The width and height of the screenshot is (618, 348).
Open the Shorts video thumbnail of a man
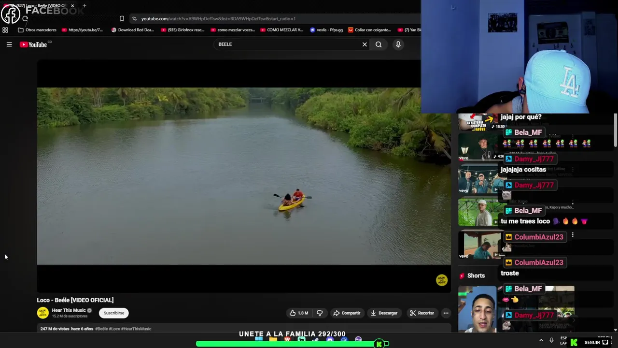[477, 309]
